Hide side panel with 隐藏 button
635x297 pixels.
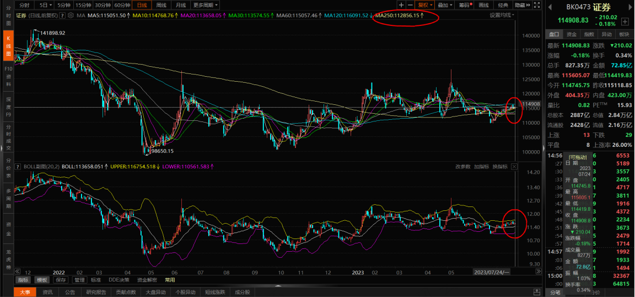click(x=521, y=6)
